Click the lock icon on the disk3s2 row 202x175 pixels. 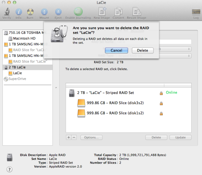(x=161, y=103)
